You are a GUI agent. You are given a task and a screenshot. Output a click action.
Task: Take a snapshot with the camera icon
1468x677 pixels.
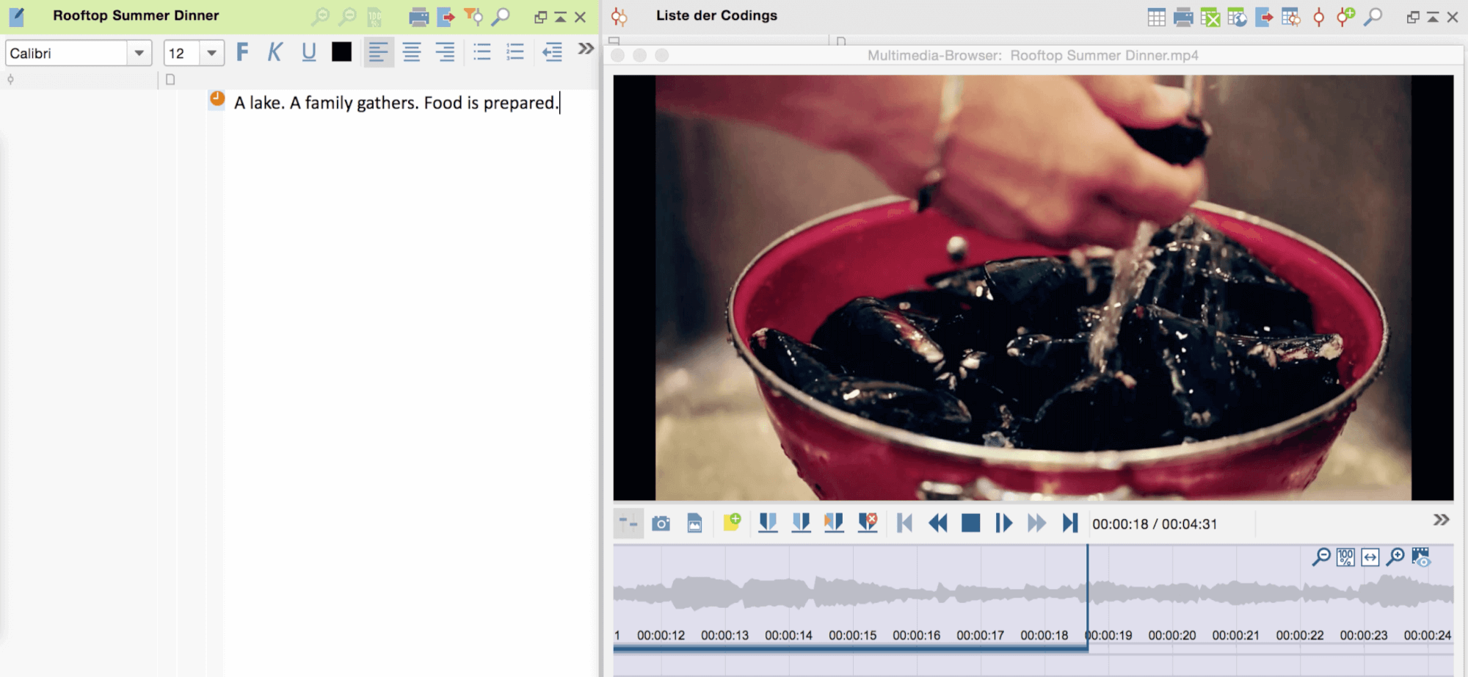pyautogui.click(x=661, y=524)
